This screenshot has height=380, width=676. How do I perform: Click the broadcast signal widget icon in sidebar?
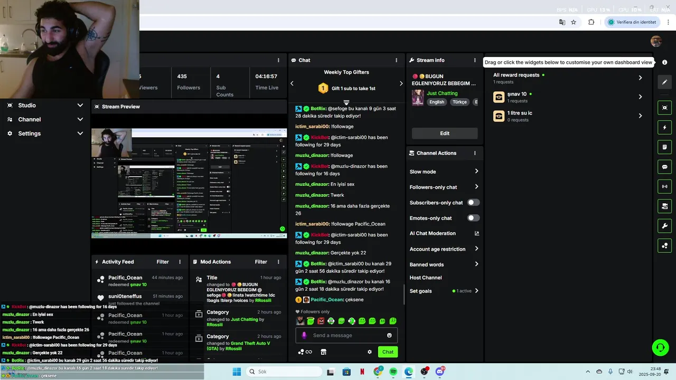click(x=664, y=186)
